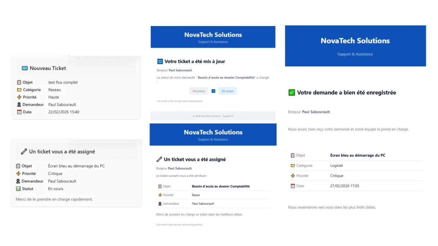Click "Merci de prendre en charge ce ticket dans les meilleurs délais."
The width and height of the screenshot is (438, 246).
pyautogui.click(x=199, y=215)
